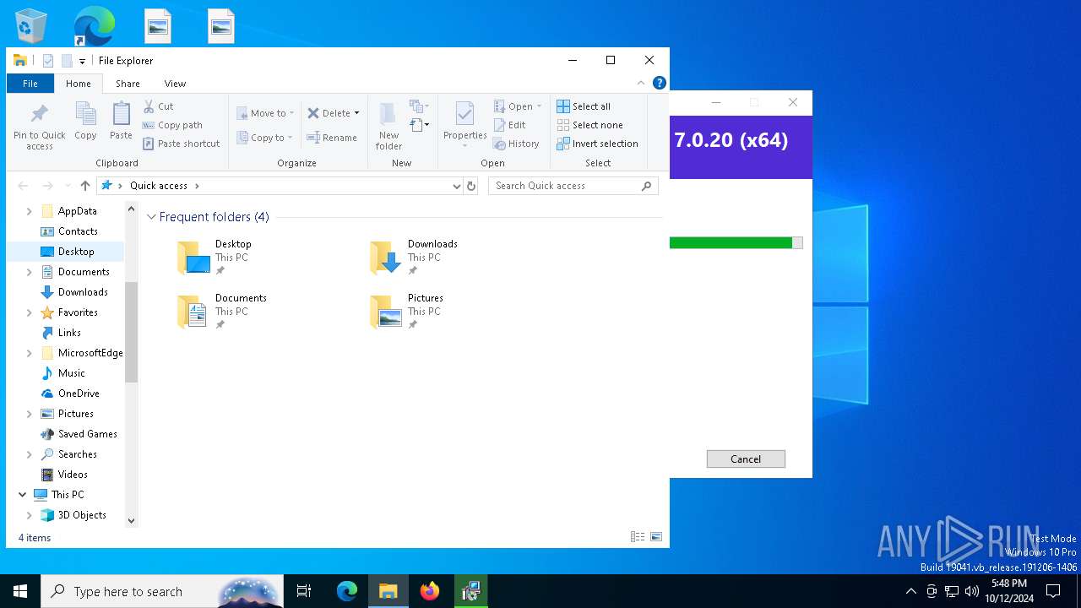Open the installer taskbar icon
1081x608 pixels.
coord(471,591)
